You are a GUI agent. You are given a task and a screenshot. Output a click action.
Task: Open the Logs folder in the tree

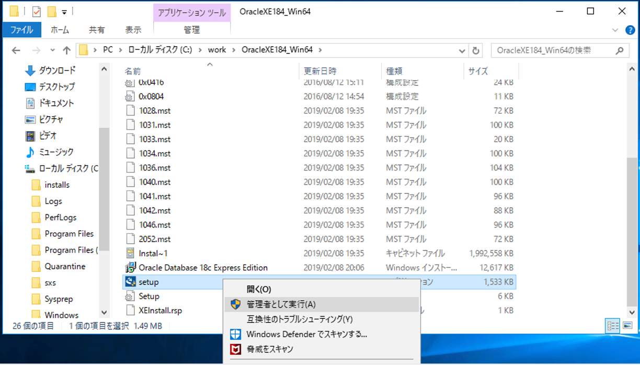[53, 201]
